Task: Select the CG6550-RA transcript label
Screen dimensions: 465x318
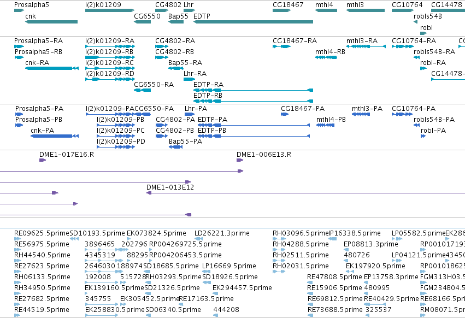Action: tap(154, 85)
